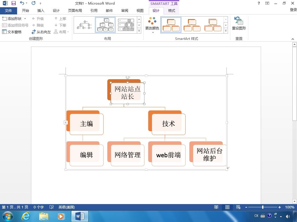Click the 重设图形 reset graphic icon
Viewport: 297px width, 222px height.
click(239, 23)
